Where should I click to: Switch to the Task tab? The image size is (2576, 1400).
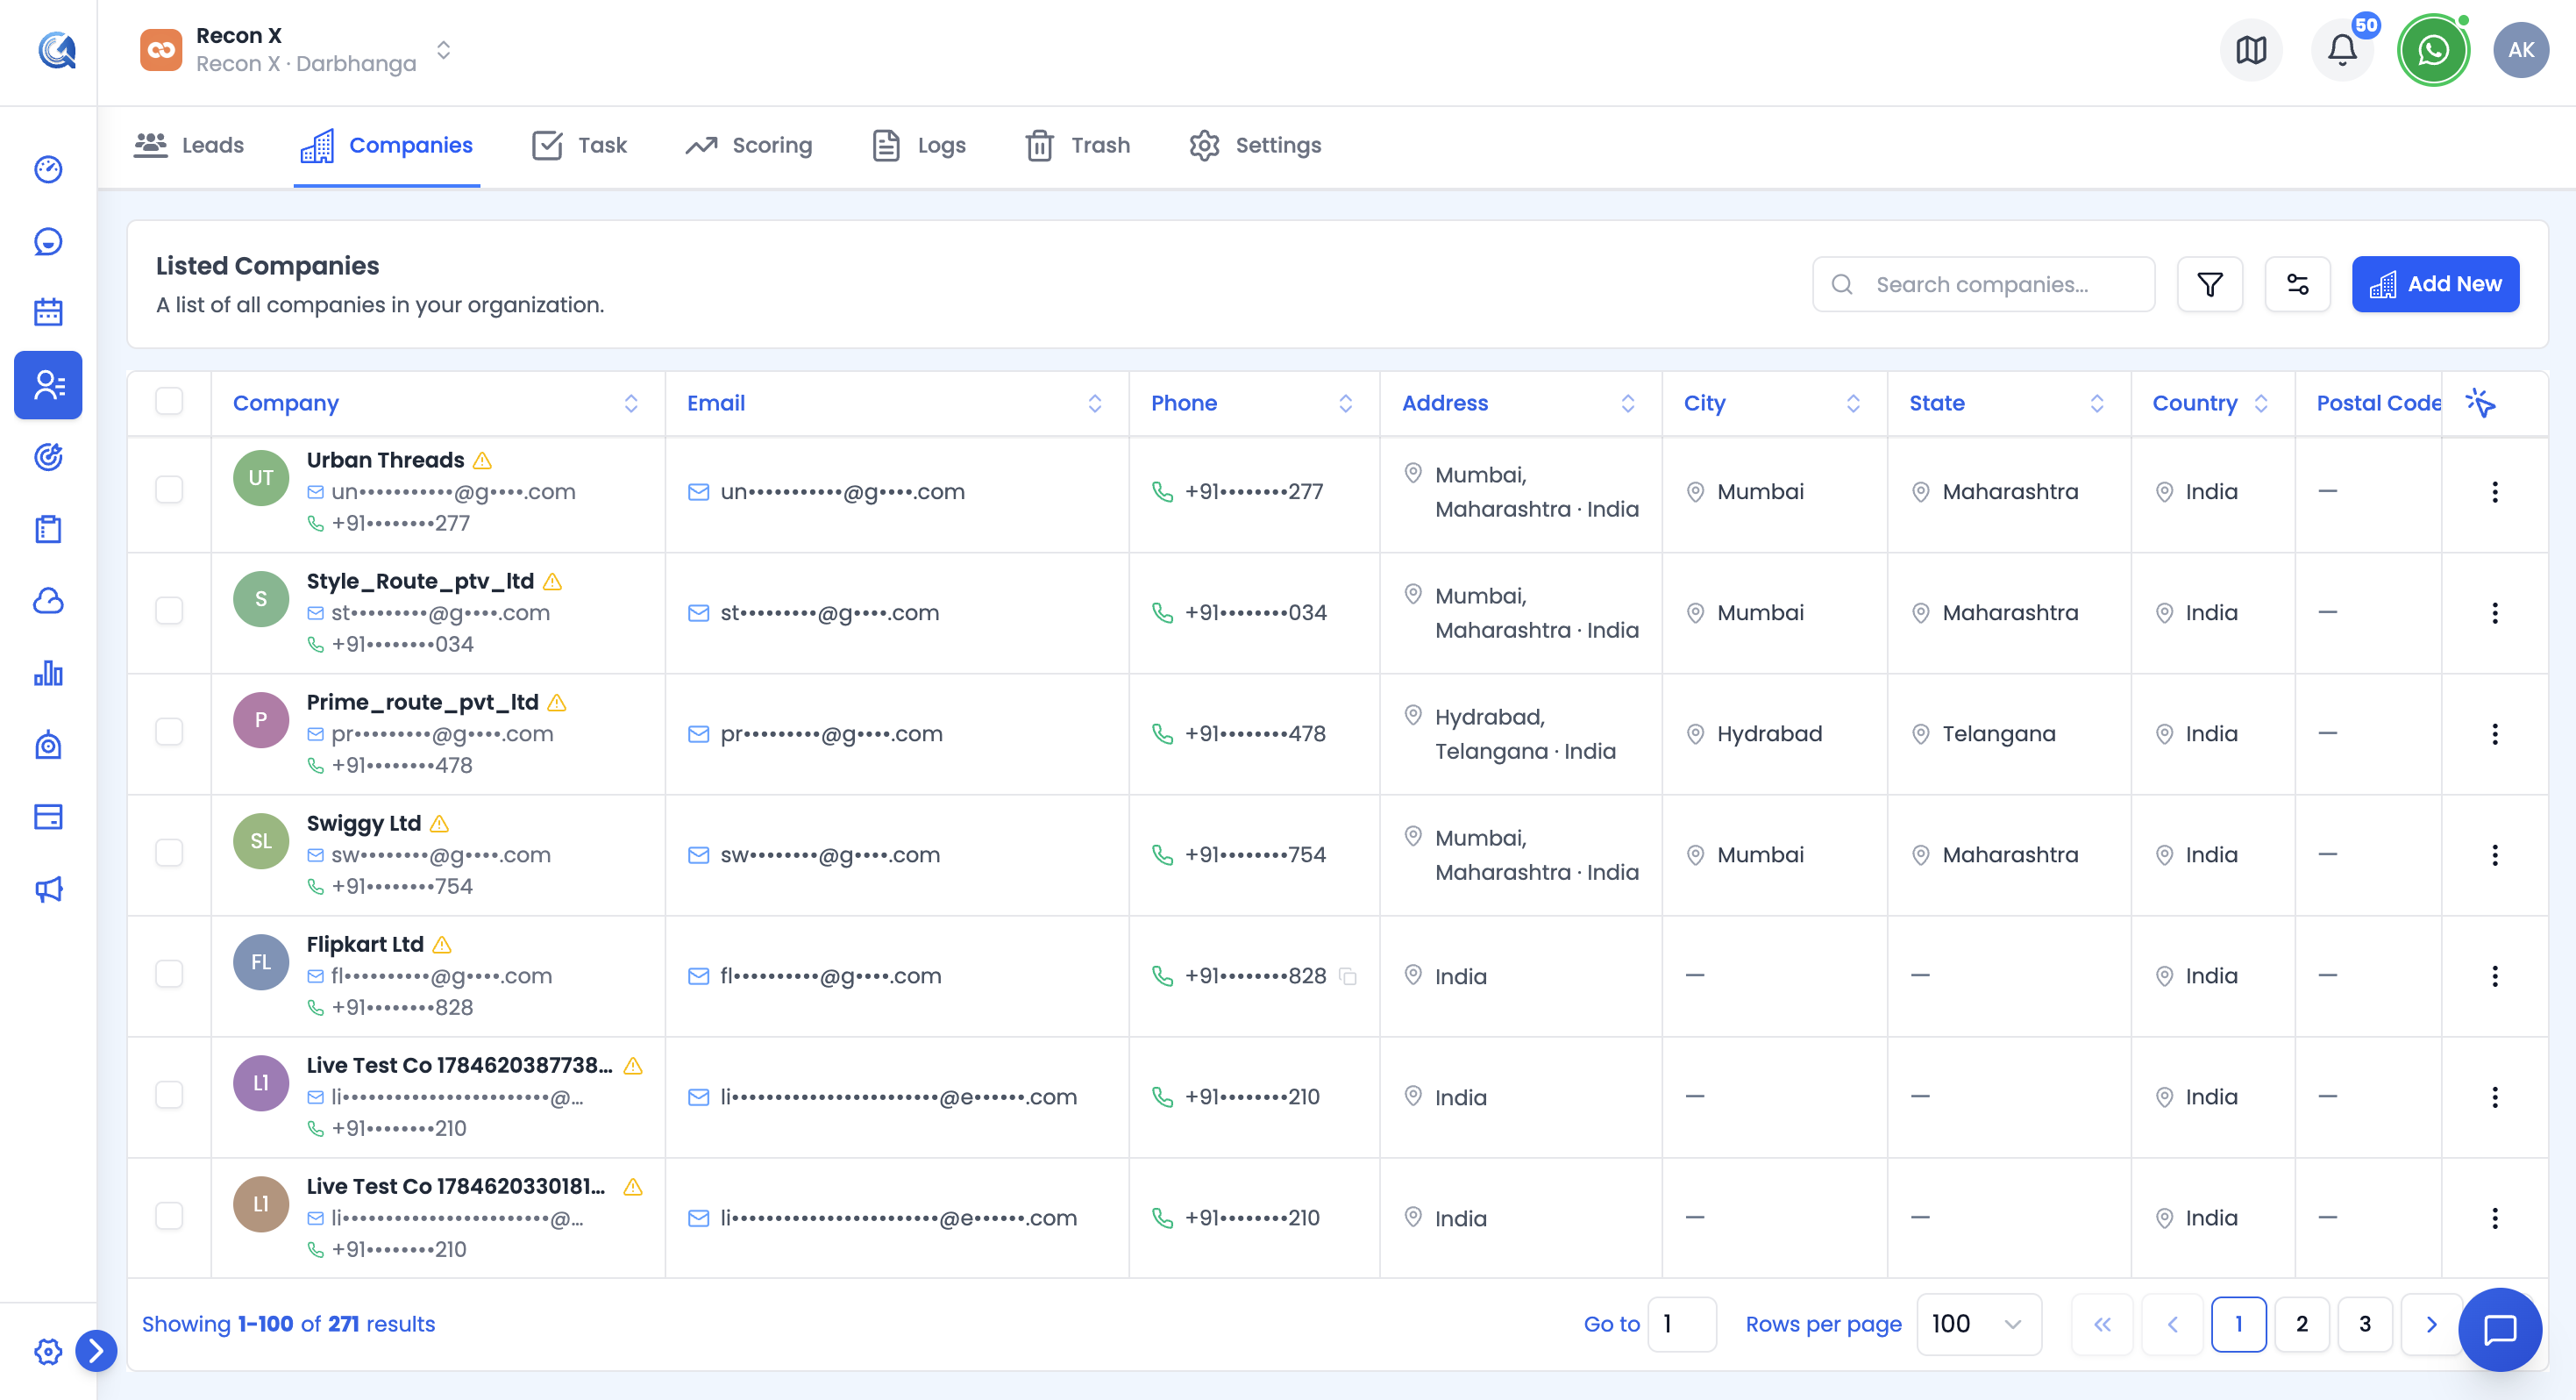pos(579,145)
